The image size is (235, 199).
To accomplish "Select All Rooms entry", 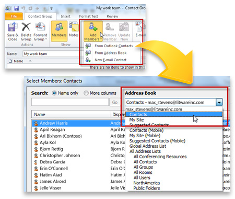I will tap(174, 172).
